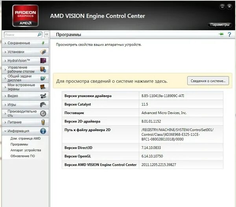Click the Radeon Graphics AMD logo
Screen dimensions: 236x207
[x=25, y=16]
